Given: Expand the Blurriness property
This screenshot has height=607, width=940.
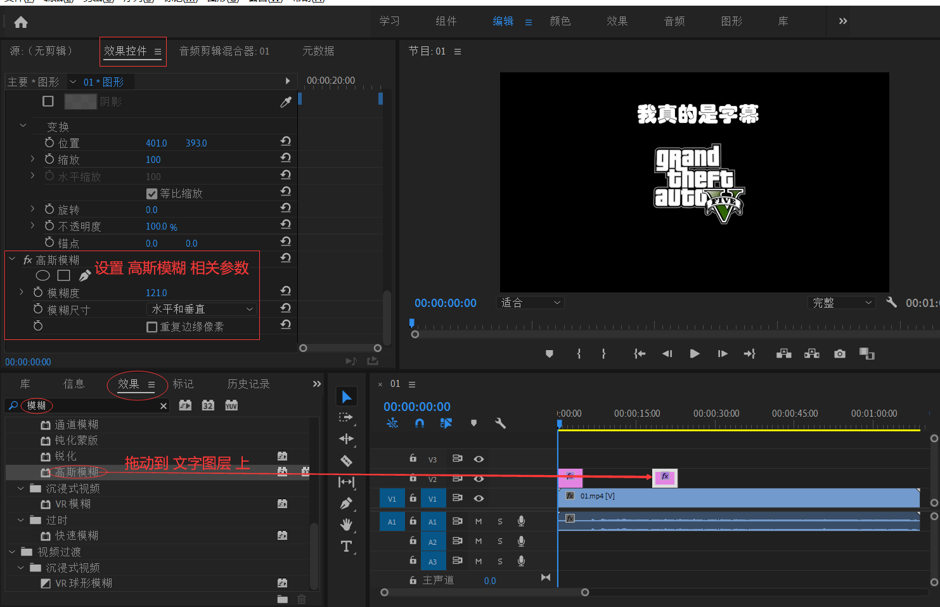Looking at the screenshot, I should pyautogui.click(x=22, y=292).
